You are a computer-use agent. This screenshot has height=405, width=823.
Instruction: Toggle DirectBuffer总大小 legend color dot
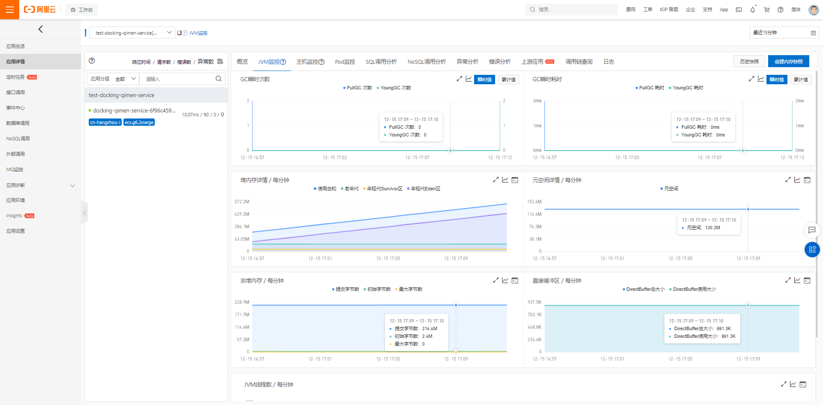(x=624, y=290)
